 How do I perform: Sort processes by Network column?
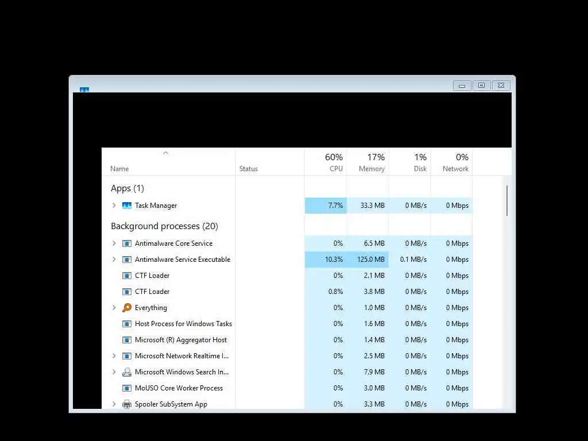[x=451, y=162]
